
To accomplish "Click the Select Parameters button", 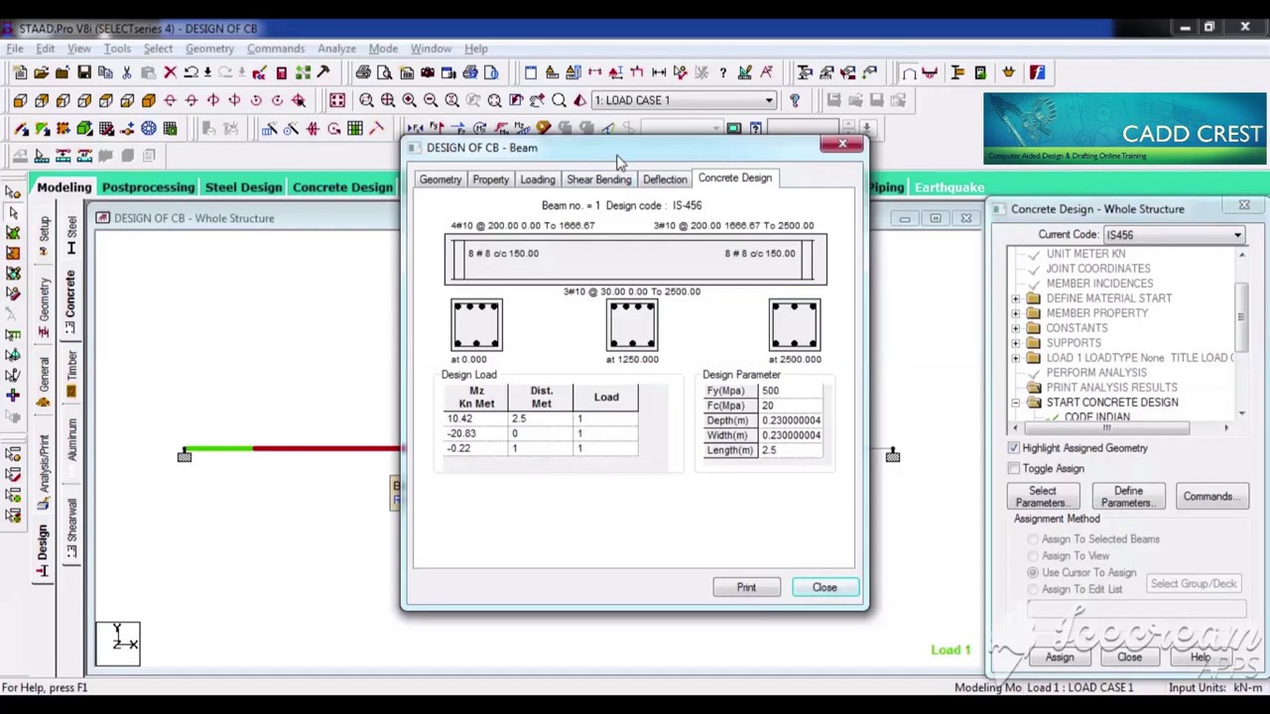I will point(1042,497).
